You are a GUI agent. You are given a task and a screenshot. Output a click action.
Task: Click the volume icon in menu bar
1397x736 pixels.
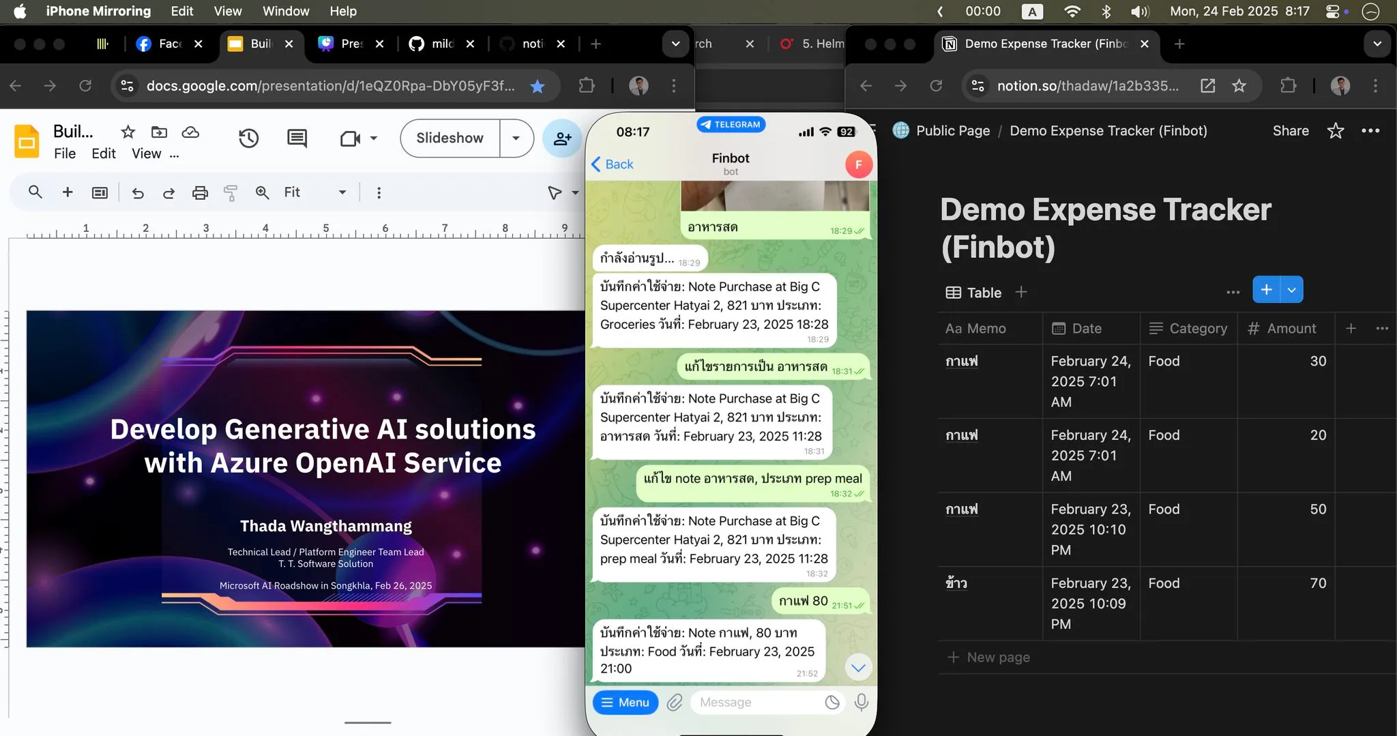tap(1139, 11)
